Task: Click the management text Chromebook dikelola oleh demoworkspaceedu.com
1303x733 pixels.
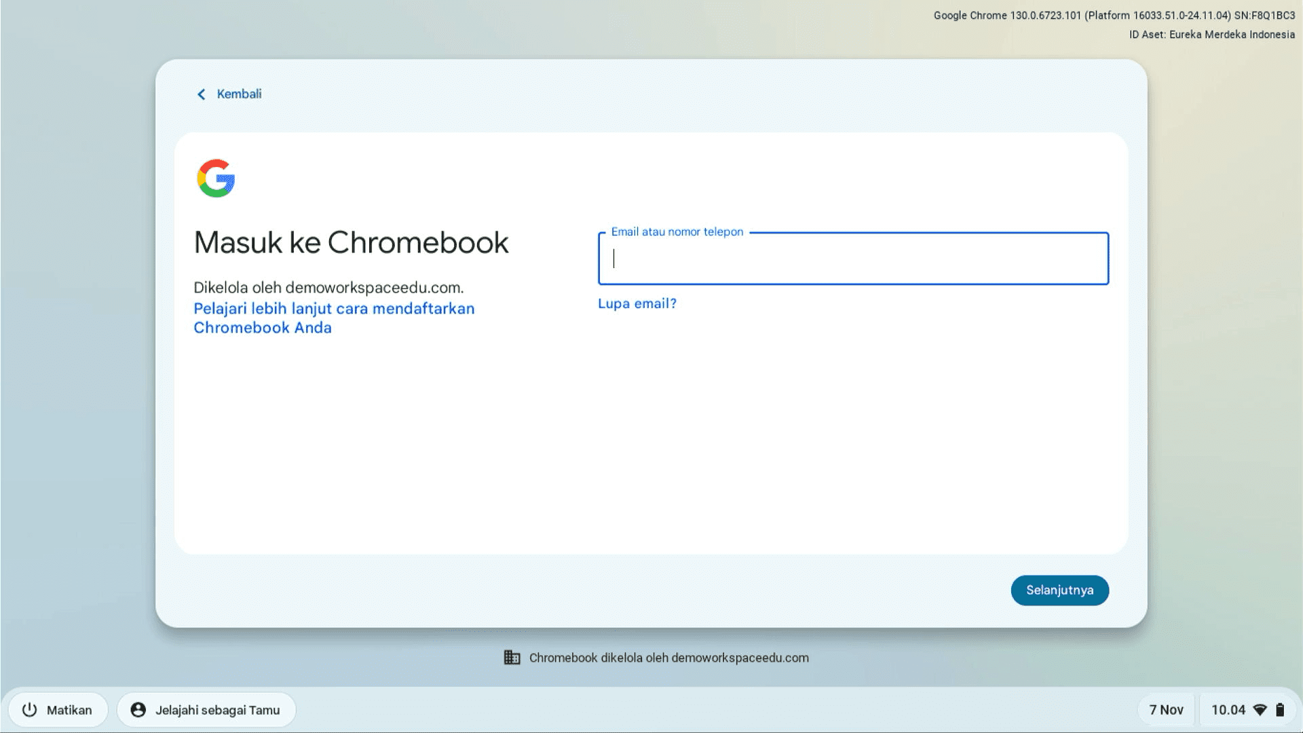Action: 668,657
